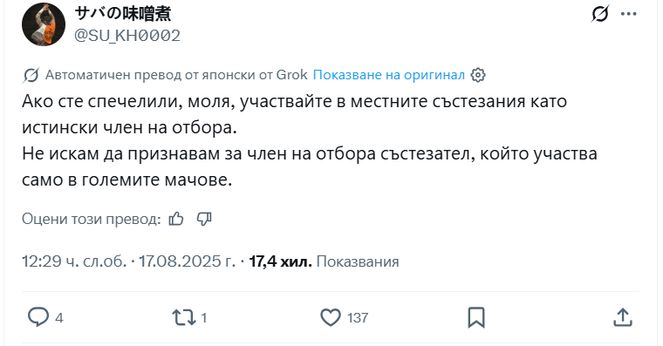Rate the translation with thumbs down
This screenshot has height=346, width=663.
[x=204, y=219]
